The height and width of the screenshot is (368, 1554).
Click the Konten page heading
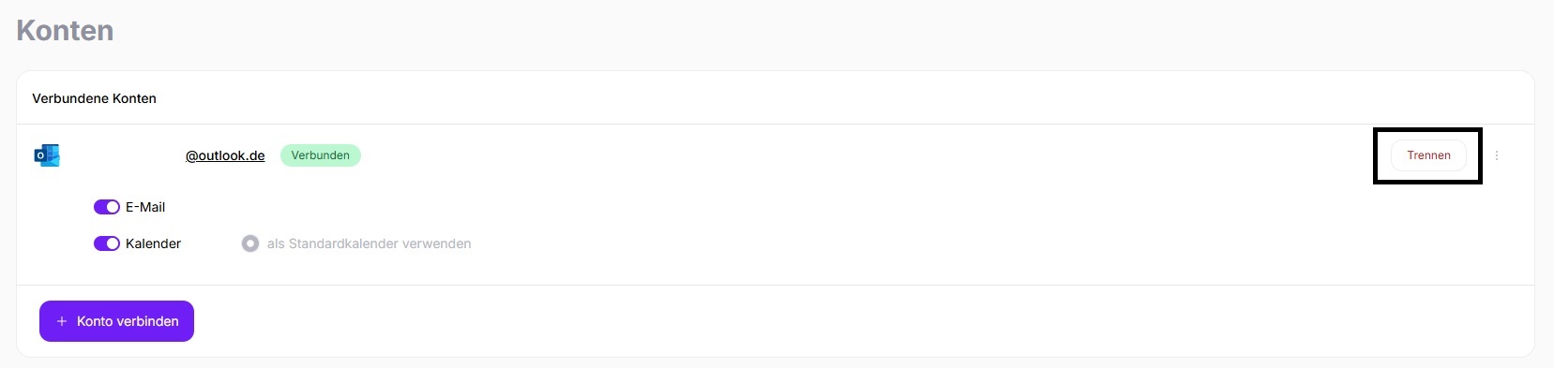point(65,30)
